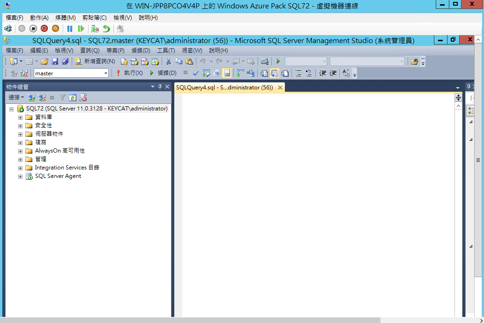Click the Query Options icon

pos(216,73)
